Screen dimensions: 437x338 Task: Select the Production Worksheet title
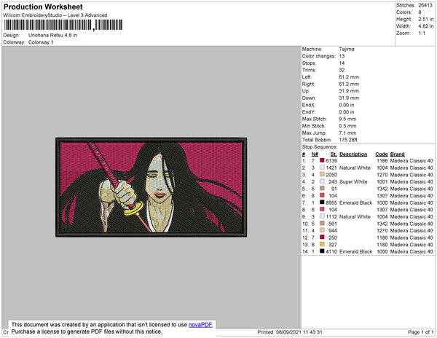click(43, 7)
